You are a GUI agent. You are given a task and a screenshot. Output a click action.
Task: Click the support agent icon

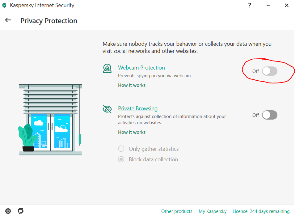(x=21, y=211)
